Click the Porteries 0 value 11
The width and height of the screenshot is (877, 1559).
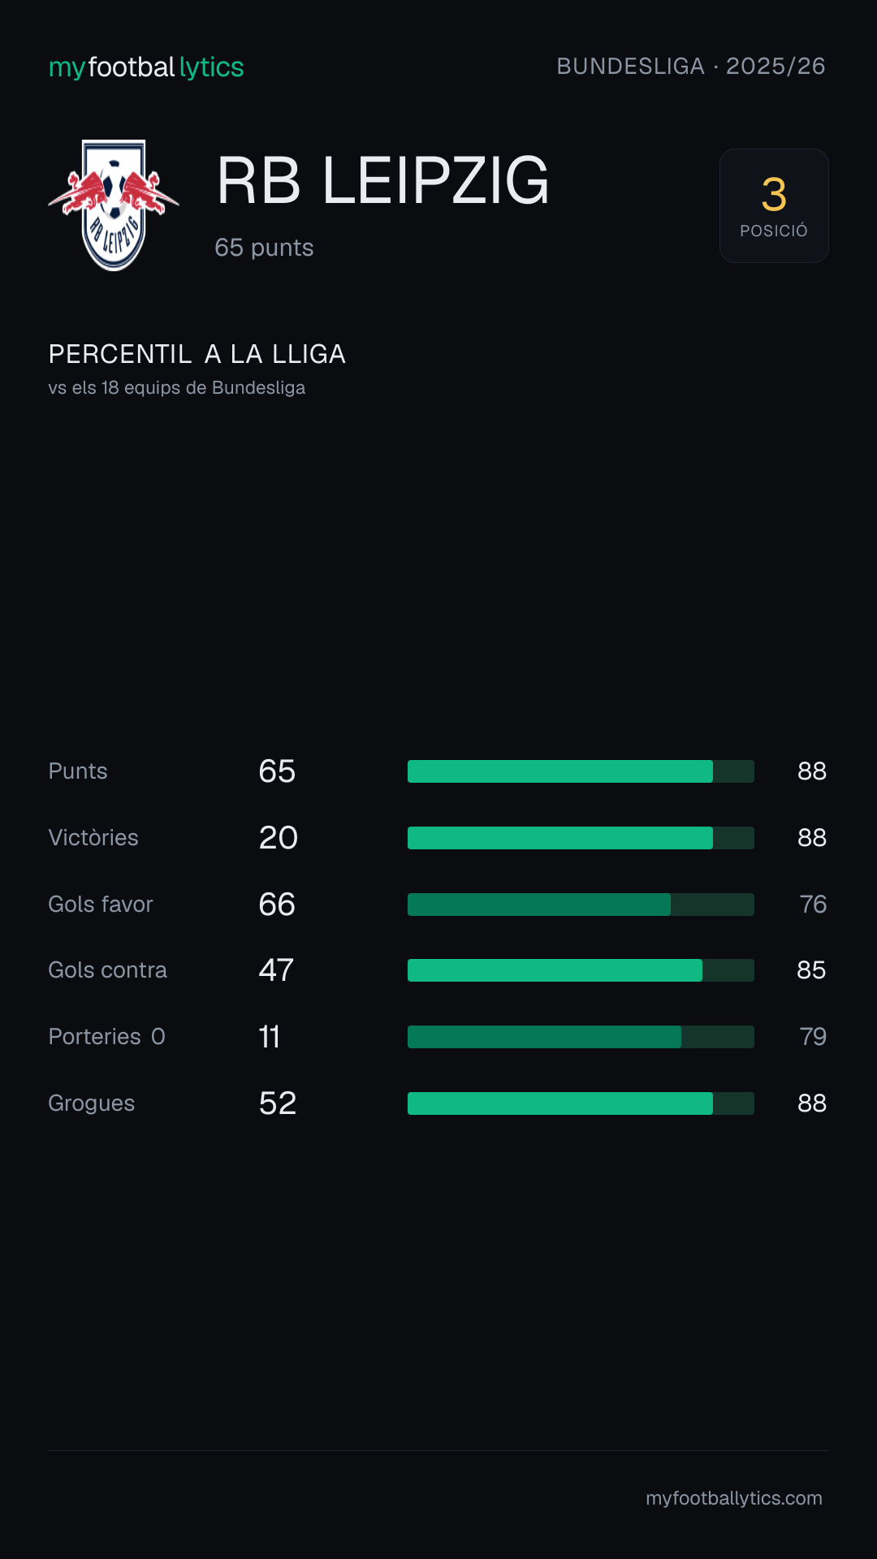coord(270,1037)
